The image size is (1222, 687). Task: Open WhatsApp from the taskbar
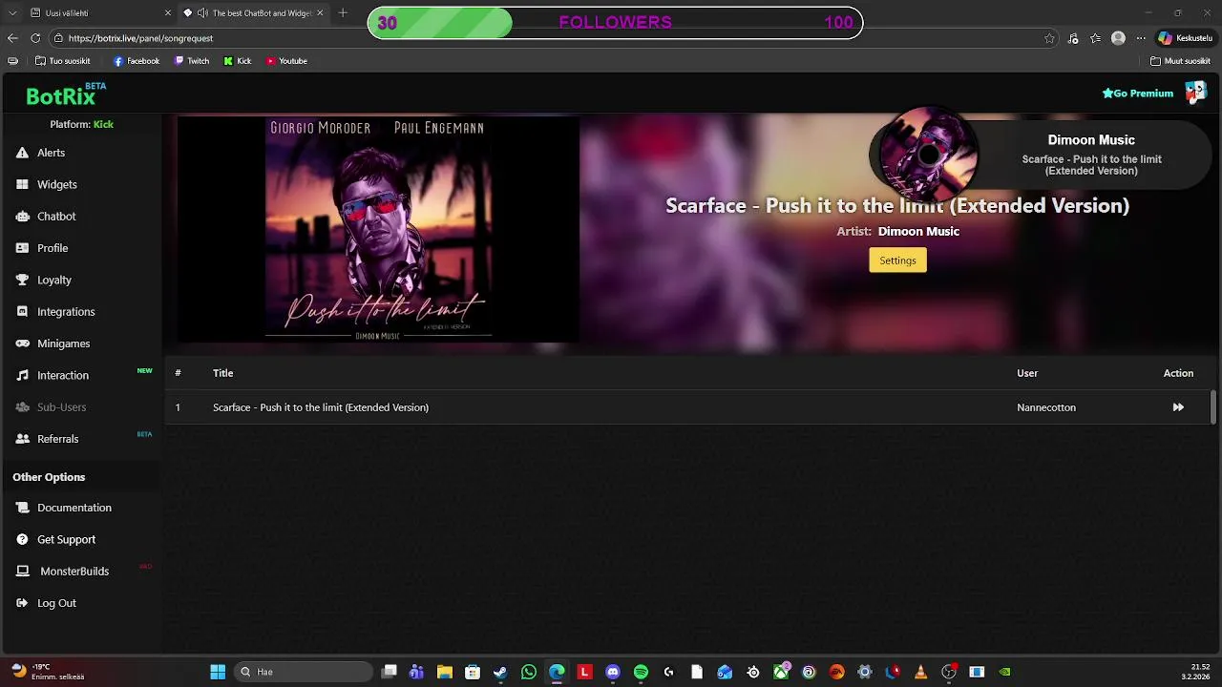(529, 672)
